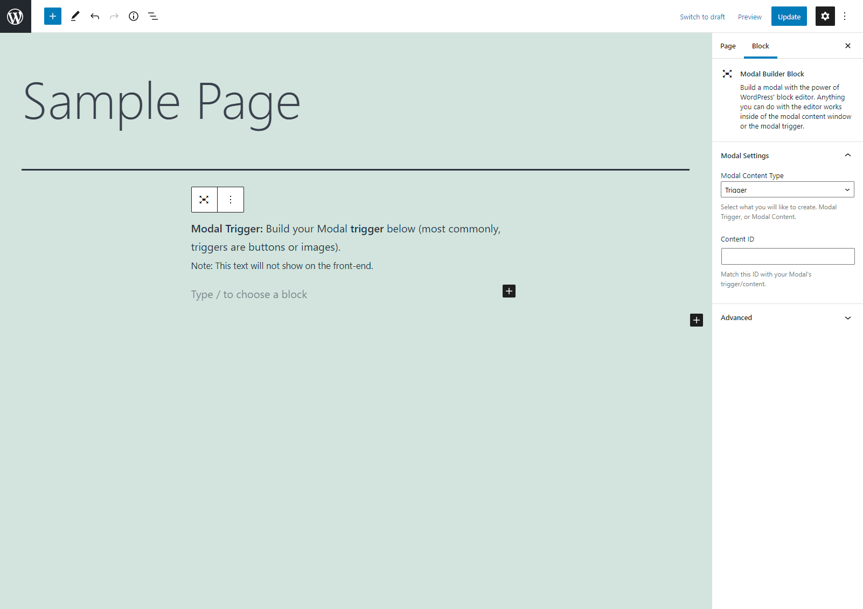The width and height of the screenshot is (863, 609).
Task: Select the Block tab
Action: tap(760, 46)
